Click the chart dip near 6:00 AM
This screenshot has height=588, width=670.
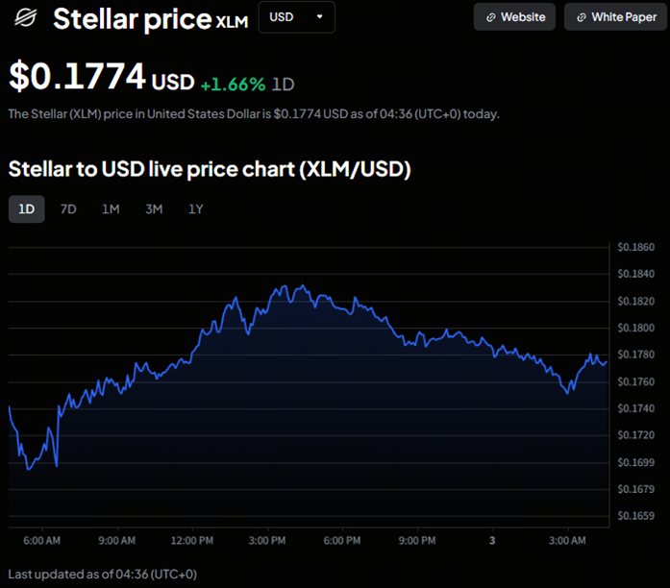29,468
